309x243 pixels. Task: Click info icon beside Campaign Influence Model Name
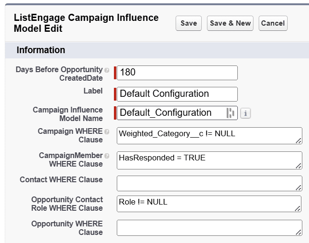(x=245, y=113)
